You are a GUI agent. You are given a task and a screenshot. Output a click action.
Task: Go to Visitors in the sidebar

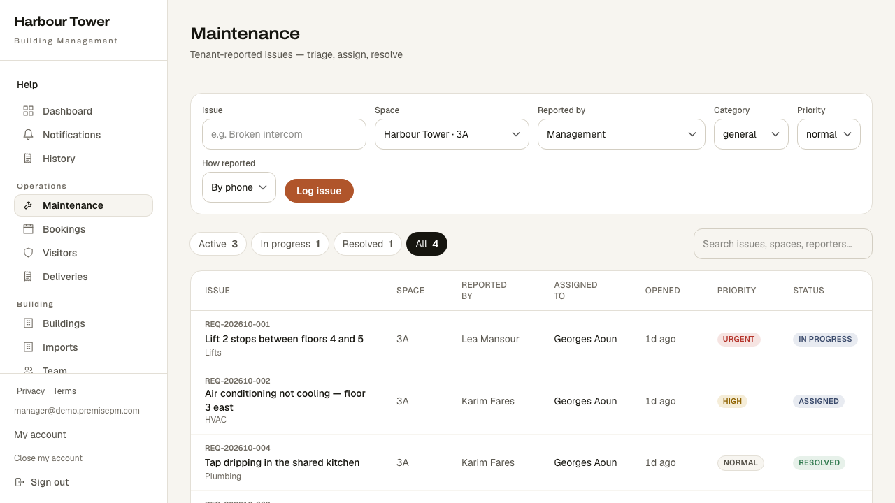pyautogui.click(x=83, y=253)
